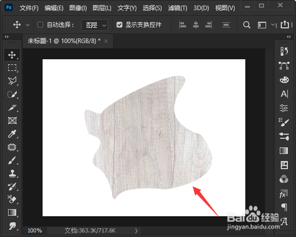The height and width of the screenshot is (237, 296).
Task: Select the Smudge tool
Action: click(x=12, y=226)
